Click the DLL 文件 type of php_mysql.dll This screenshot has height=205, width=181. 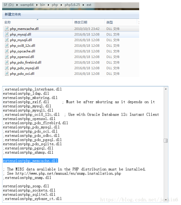(113, 34)
